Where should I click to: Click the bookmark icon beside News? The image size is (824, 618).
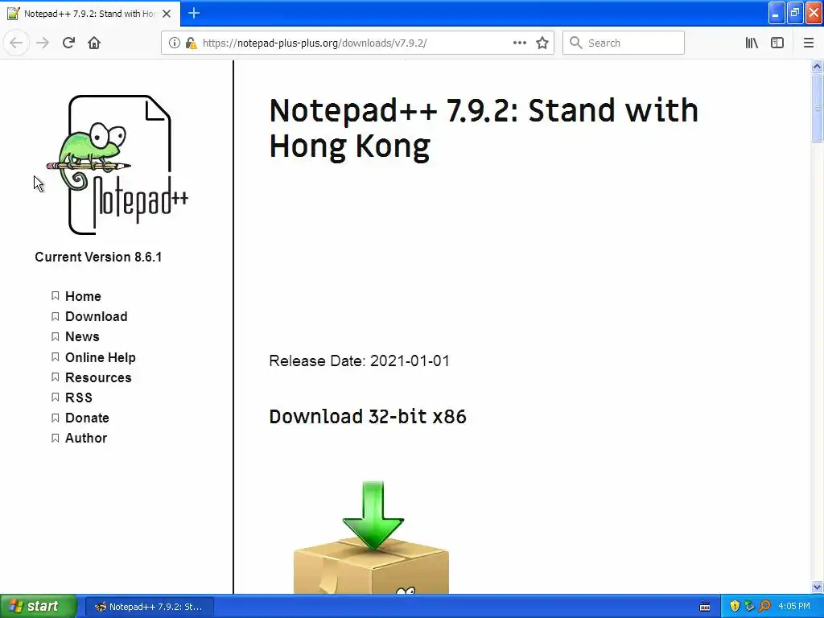click(56, 336)
